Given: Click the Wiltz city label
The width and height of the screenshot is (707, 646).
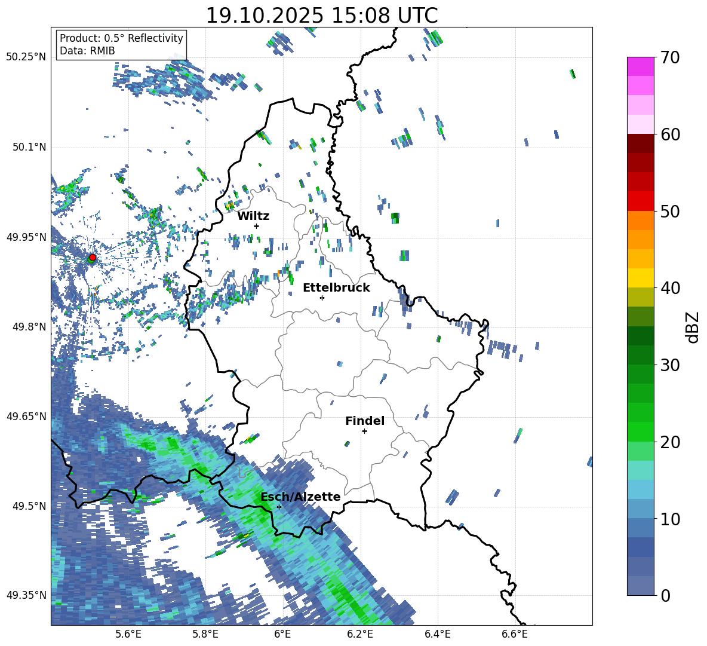Looking at the screenshot, I should [x=253, y=216].
